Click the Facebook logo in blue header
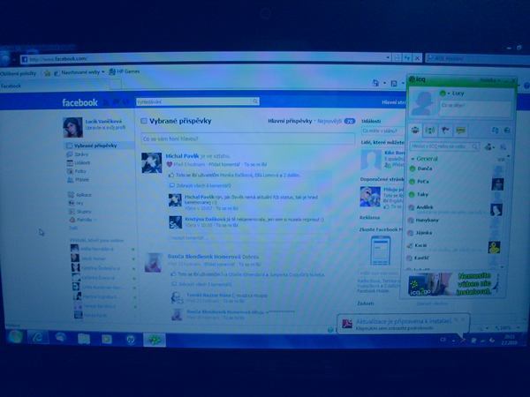The width and height of the screenshot is (530, 397). click(x=79, y=102)
